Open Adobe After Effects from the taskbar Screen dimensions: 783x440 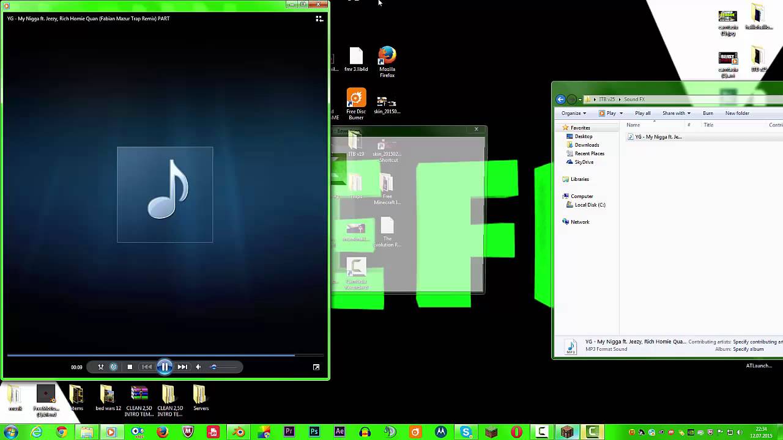(340, 432)
